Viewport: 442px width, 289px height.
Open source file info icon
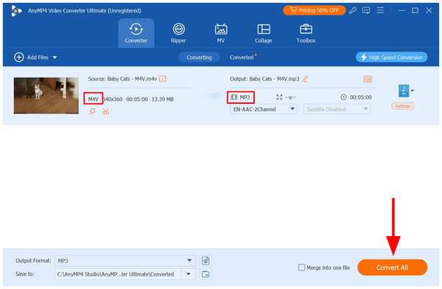(163, 79)
